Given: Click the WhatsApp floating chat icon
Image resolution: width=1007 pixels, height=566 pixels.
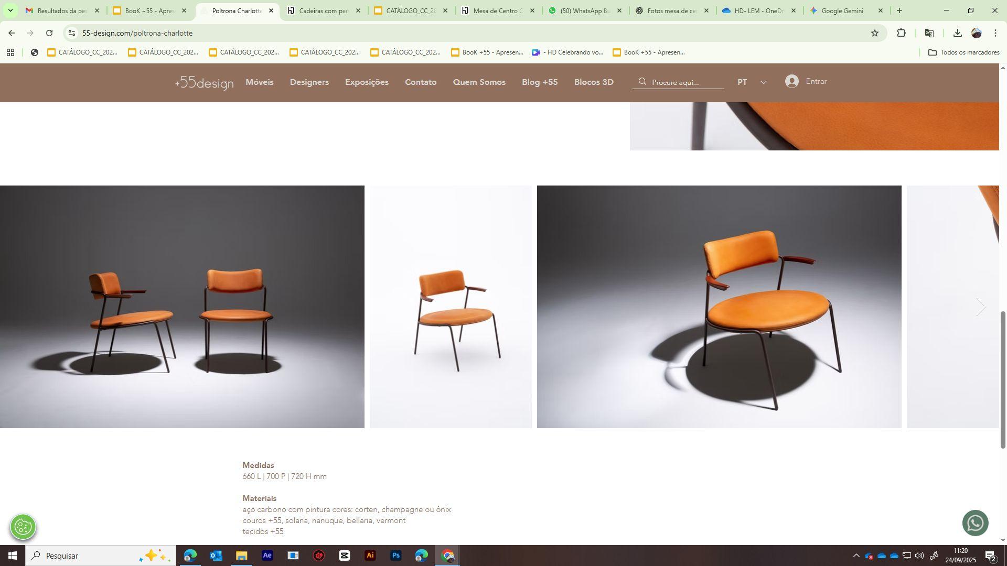Looking at the screenshot, I should tap(975, 523).
